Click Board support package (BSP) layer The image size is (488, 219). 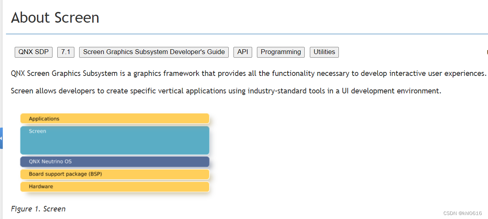click(115, 174)
